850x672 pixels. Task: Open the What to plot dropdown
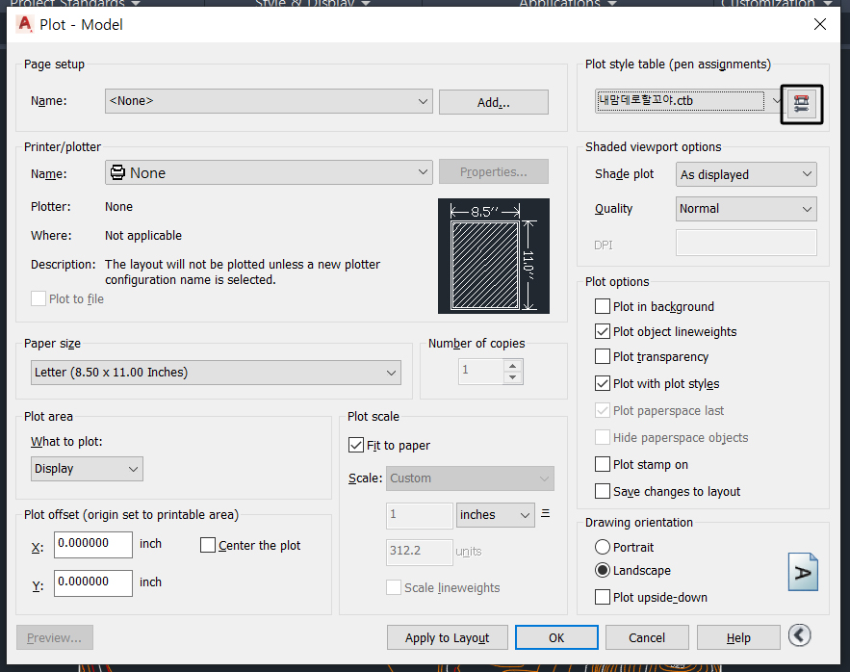[87, 469]
